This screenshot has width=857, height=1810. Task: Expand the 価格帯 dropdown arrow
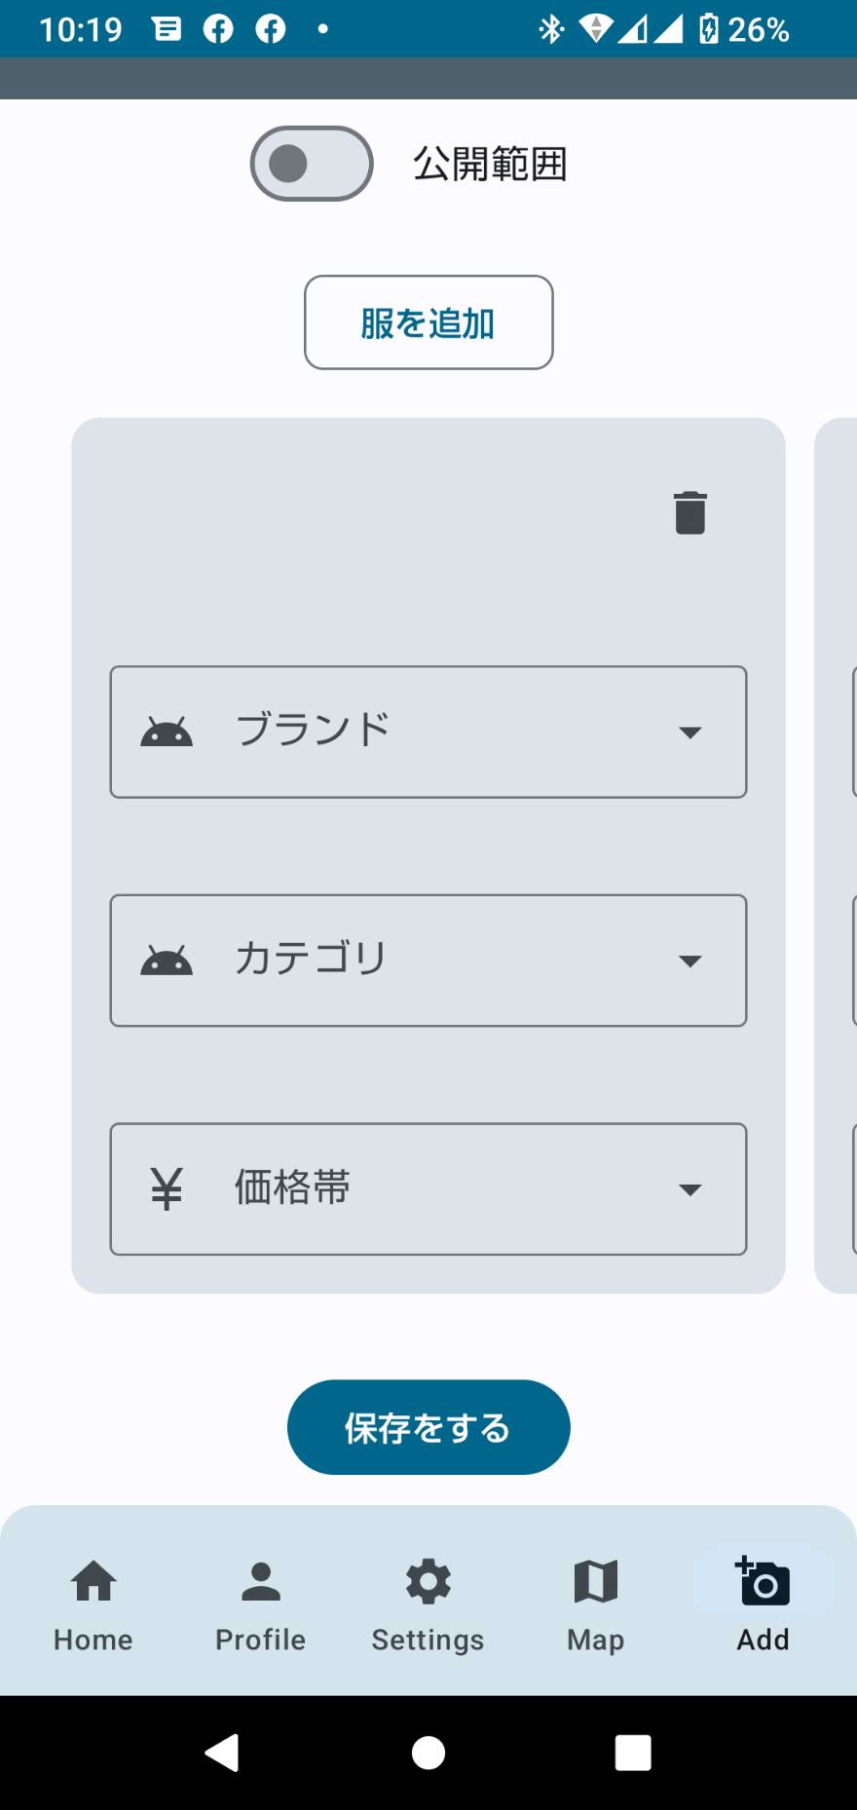coord(689,1189)
